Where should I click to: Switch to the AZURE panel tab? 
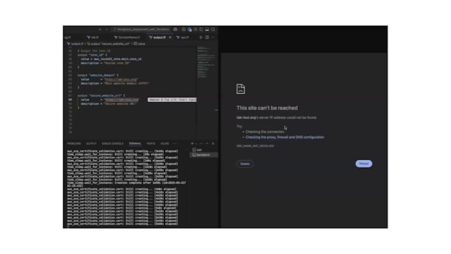click(x=164, y=143)
